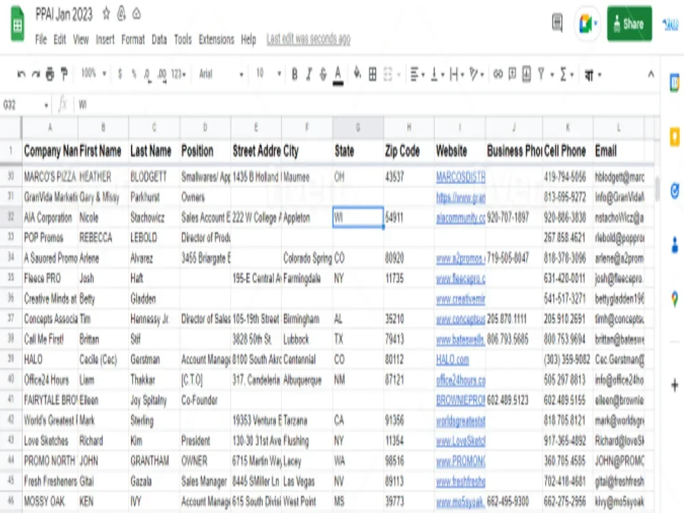This screenshot has height=513, width=684.
Task: Open the File menu
Action: click(41, 40)
